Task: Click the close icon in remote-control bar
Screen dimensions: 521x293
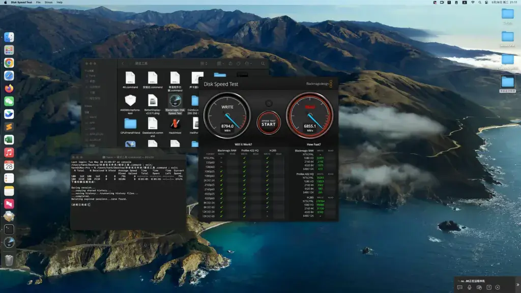Action: click(498, 287)
